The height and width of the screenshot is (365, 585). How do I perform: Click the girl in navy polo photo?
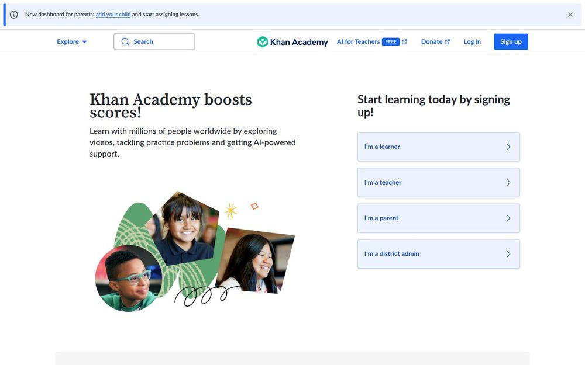click(x=183, y=227)
